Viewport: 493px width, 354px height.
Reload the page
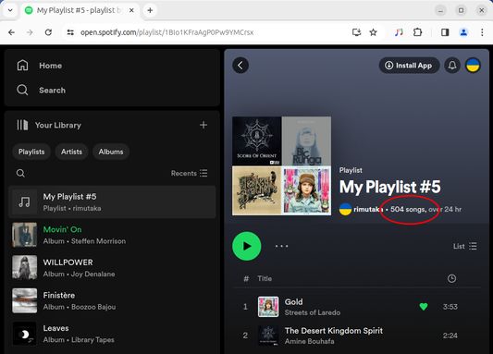tap(48, 32)
